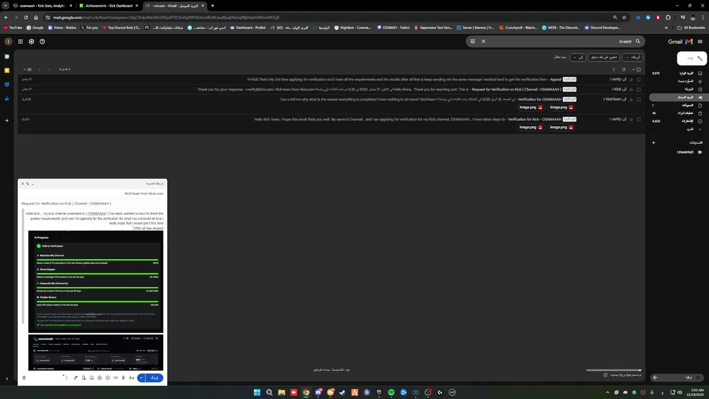Screen dimensions: 709x399
Task: Switch to the Achievements - Kick Dashboard tab
Action: (109, 6)
